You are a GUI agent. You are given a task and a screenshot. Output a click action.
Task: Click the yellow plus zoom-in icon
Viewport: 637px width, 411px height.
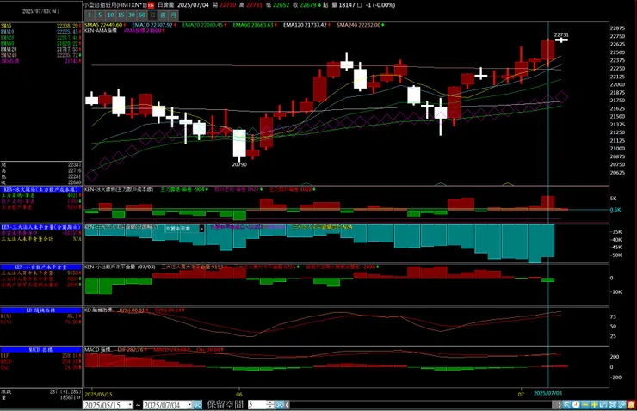pos(594,404)
